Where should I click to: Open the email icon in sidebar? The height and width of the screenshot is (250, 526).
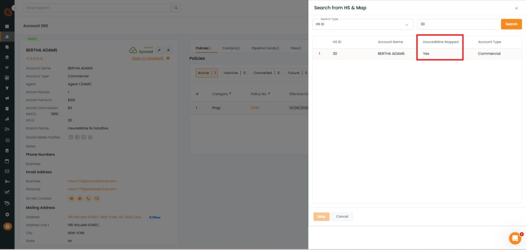(x=7, y=171)
